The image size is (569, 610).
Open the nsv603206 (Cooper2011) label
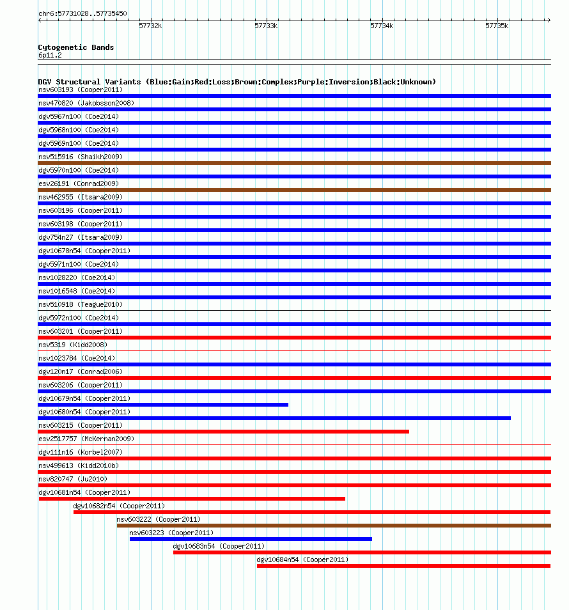(81, 385)
